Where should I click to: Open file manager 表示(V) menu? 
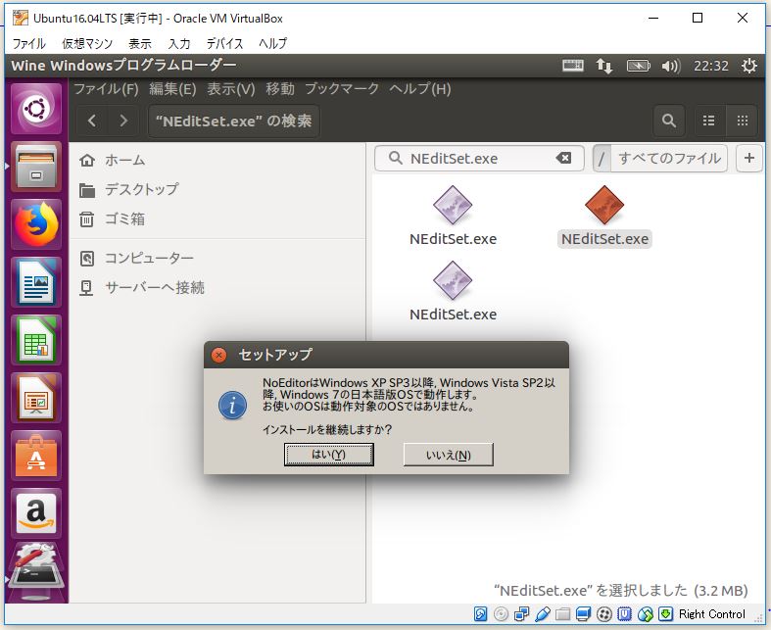(231, 89)
